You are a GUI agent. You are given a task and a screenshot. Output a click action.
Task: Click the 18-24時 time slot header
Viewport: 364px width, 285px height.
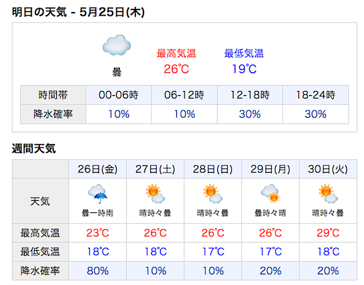point(316,95)
